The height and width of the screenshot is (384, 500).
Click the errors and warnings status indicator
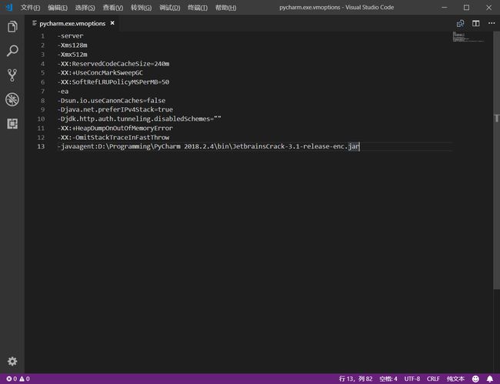[x=18, y=379]
